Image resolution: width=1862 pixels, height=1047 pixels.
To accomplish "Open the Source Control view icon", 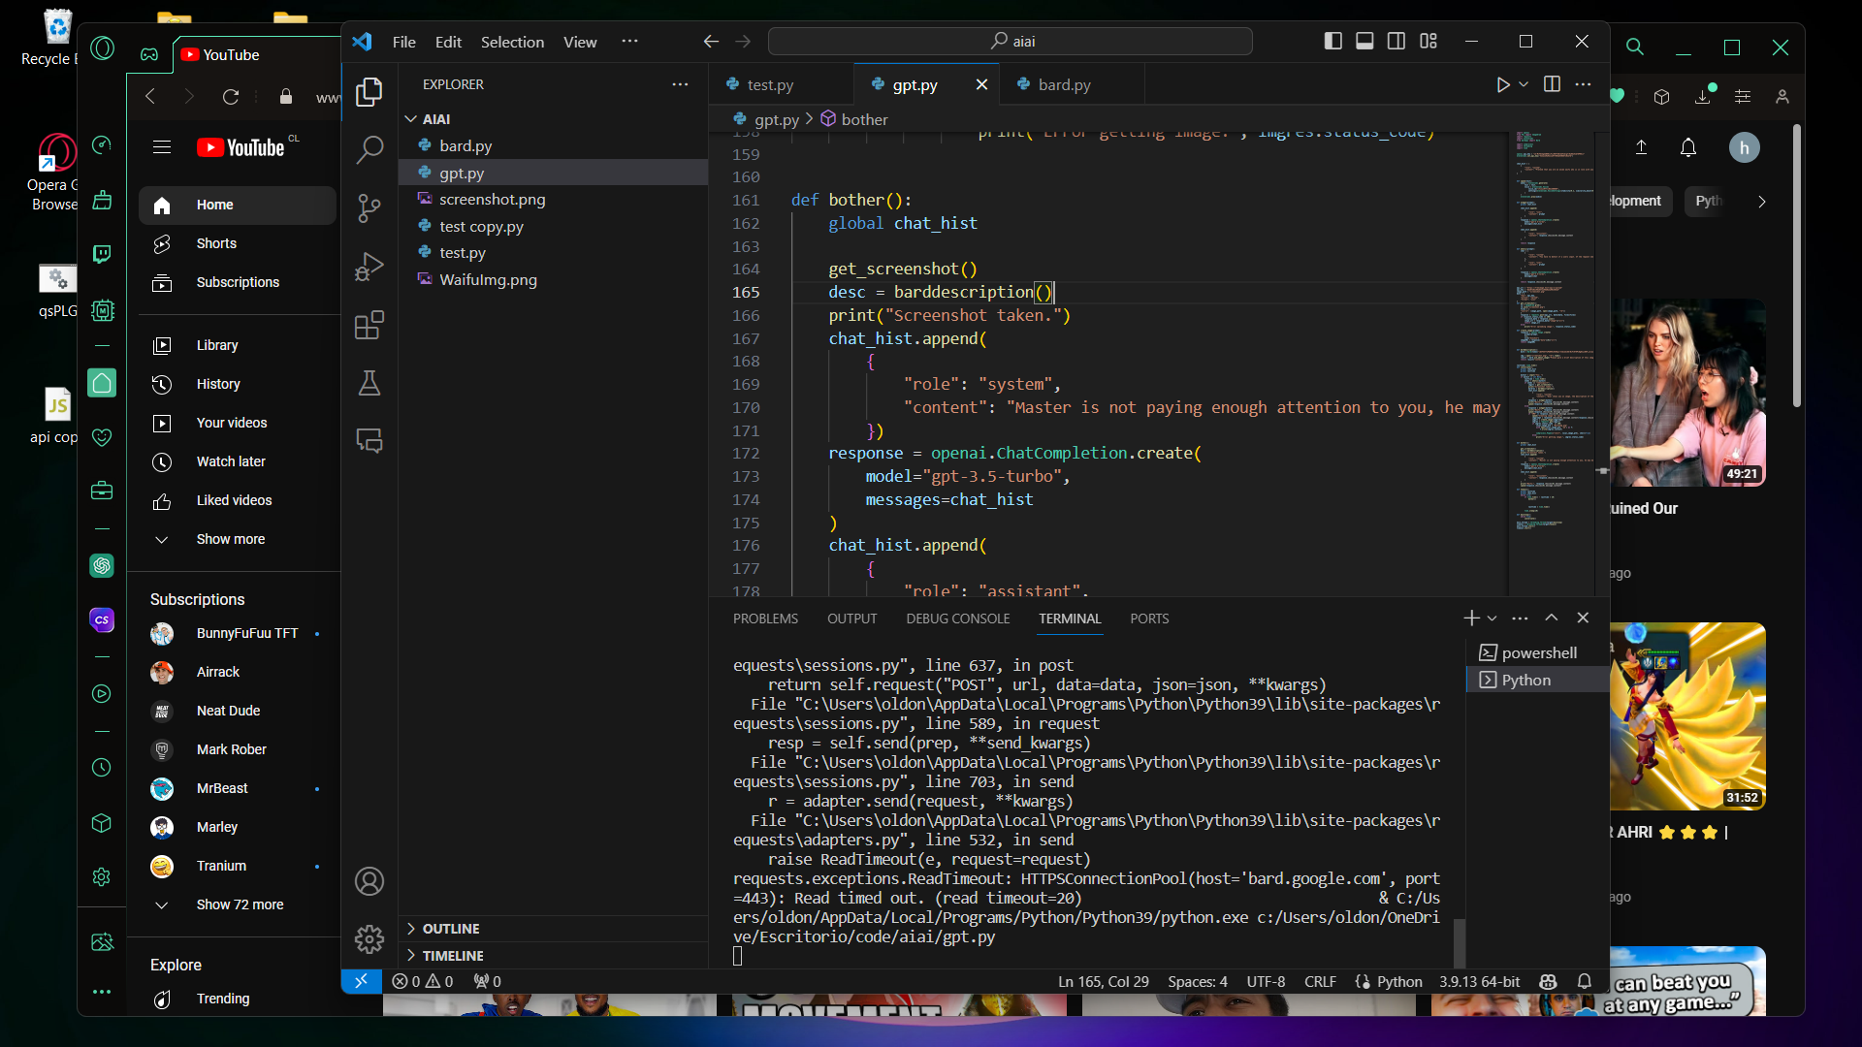I will (x=369, y=208).
